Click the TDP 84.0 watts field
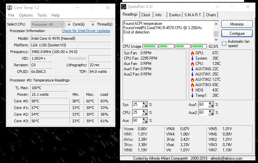The width and height of the screenshot is (258, 163). click(100, 72)
